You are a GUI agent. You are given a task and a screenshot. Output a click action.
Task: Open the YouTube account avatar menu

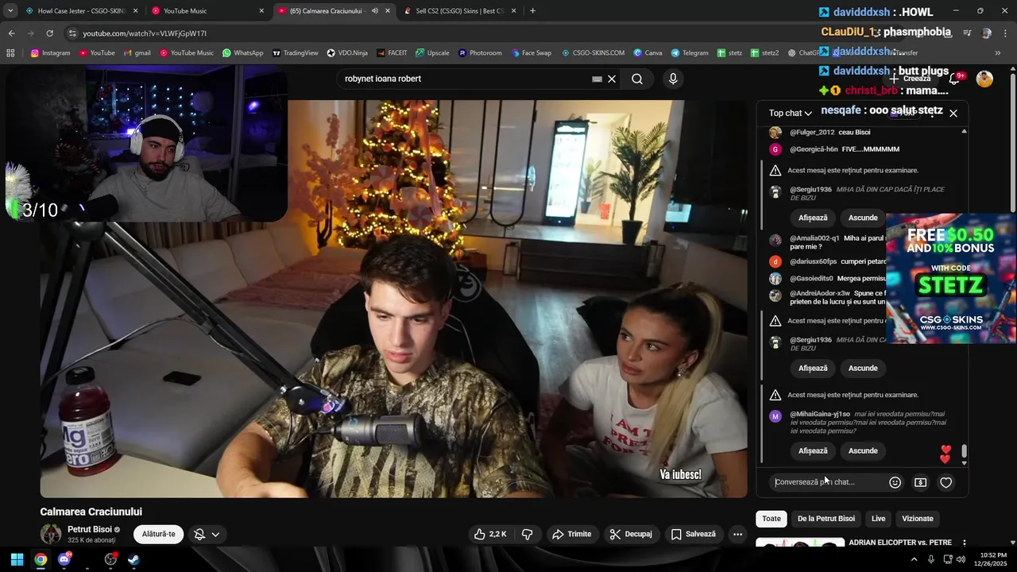tap(984, 79)
